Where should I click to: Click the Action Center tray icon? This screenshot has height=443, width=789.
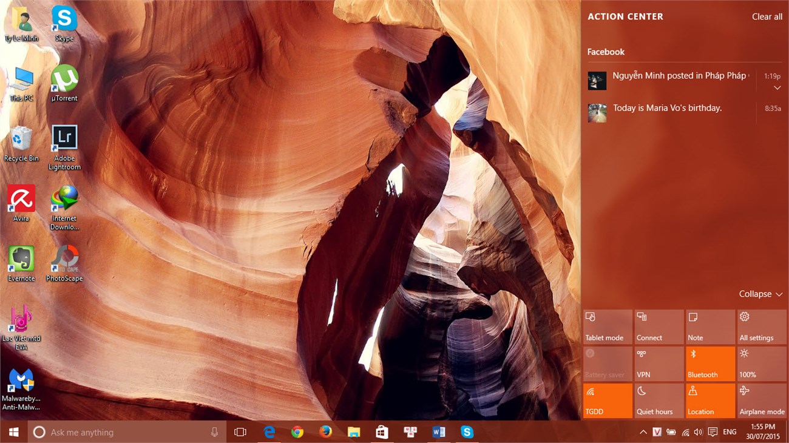[713, 432]
